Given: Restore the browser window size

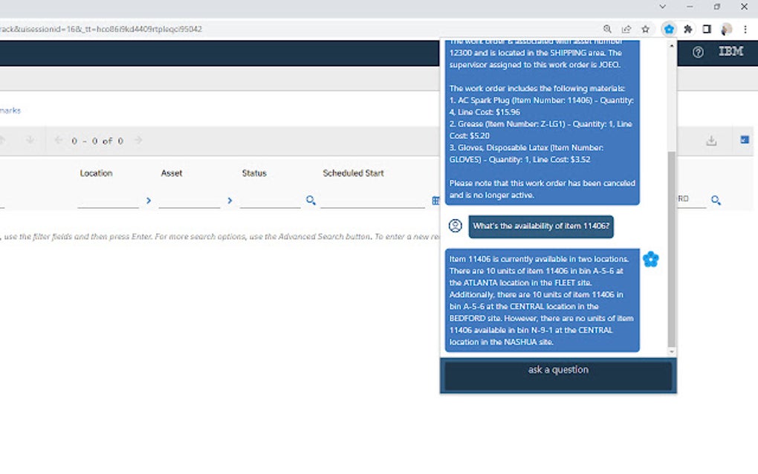Looking at the screenshot, I should pyautogui.click(x=717, y=7).
